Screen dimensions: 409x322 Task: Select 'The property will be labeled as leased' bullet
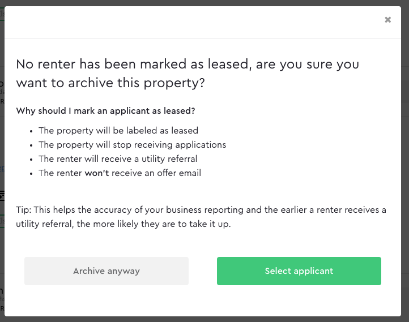point(118,131)
